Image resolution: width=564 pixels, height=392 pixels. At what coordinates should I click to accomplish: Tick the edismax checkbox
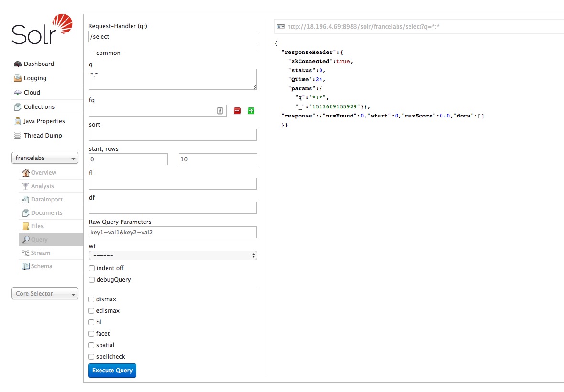click(x=91, y=311)
